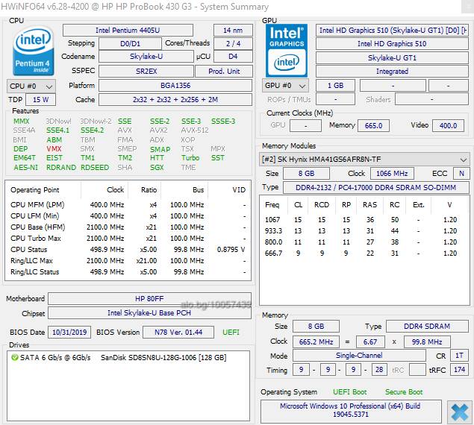
Task: Click the 1T command rate field
Action: pyautogui.click(x=460, y=356)
